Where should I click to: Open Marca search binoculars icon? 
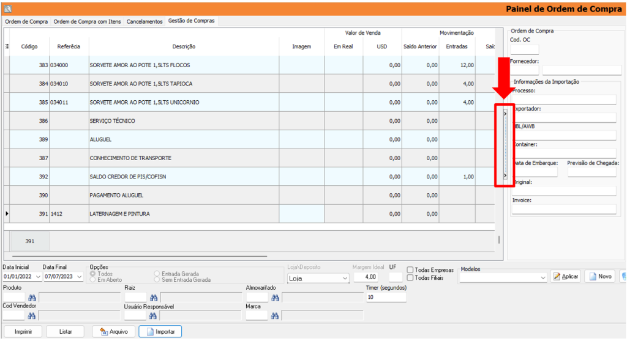point(274,316)
